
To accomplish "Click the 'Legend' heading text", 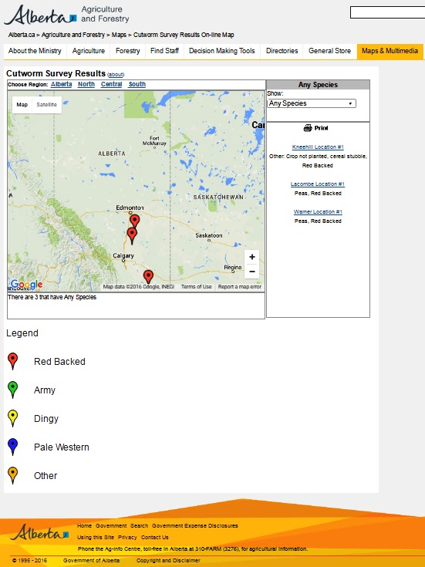I will coord(22,333).
